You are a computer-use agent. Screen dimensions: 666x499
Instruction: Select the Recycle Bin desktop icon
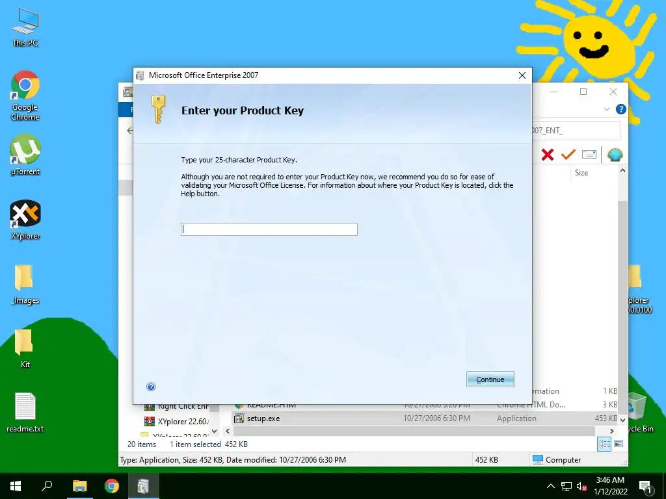(x=639, y=413)
